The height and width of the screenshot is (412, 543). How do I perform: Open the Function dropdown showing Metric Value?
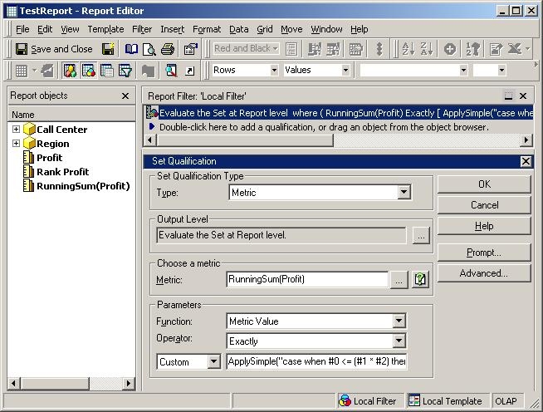[399, 321]
